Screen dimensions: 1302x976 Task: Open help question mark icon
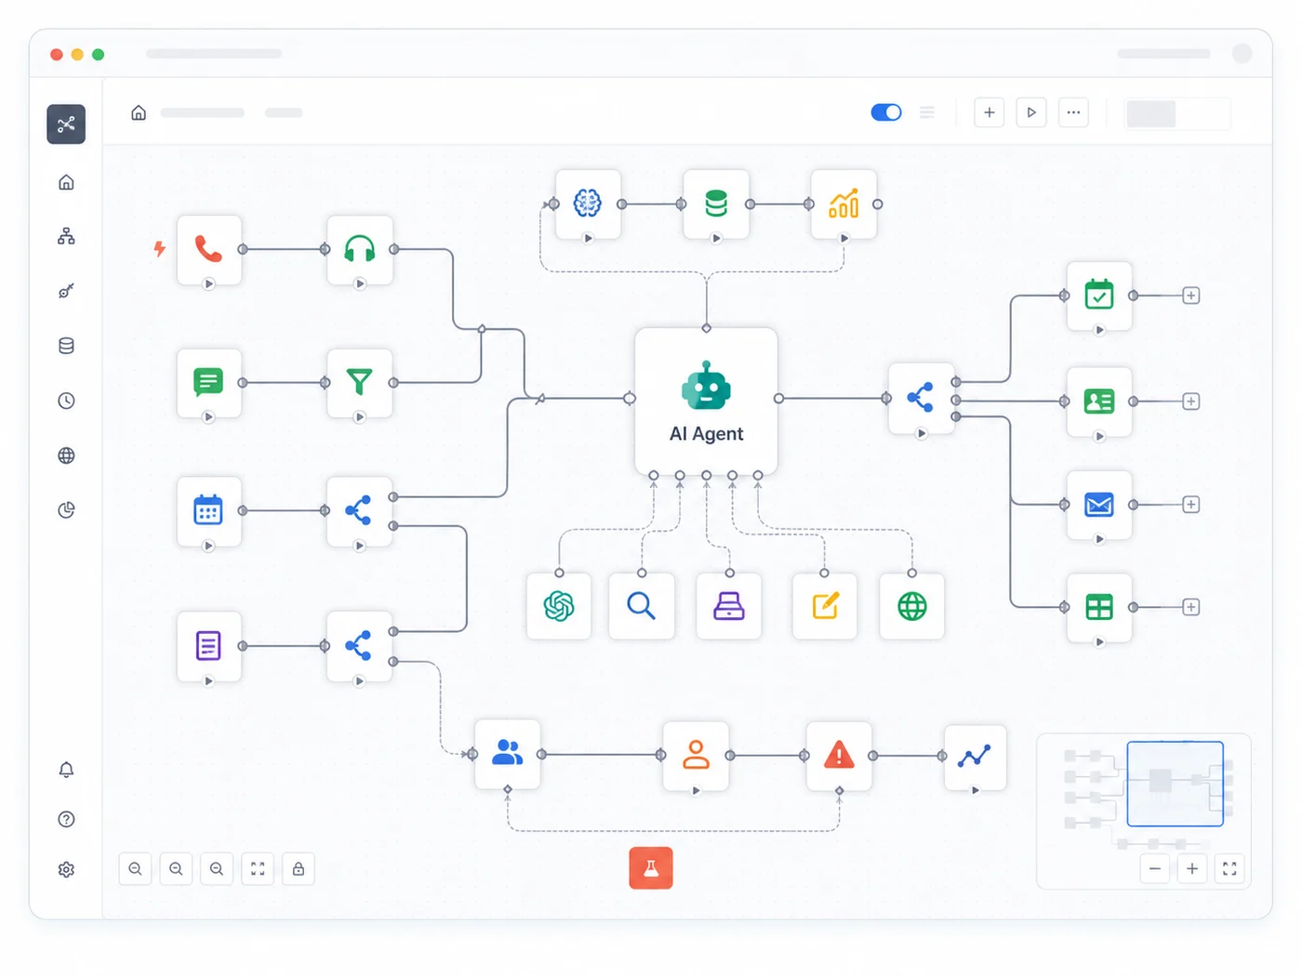point(66,819)
